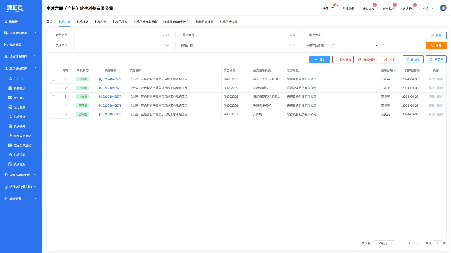Screen dimensions: 451x253
Task: Open document link JXJC2024040579
Action: click(110, 79)
